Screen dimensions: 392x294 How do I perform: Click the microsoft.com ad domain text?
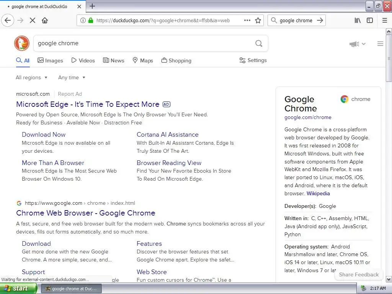click(x=33, y=94)
